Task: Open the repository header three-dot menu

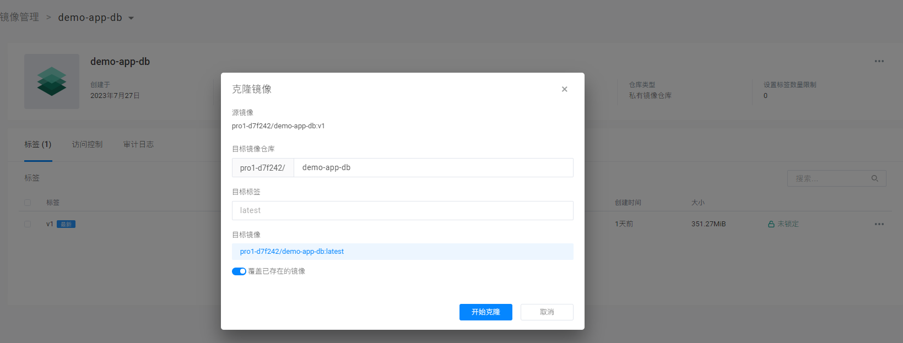Action: (x=879, y=61)
